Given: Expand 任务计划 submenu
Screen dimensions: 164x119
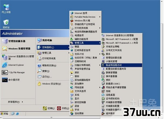Looking at the screenshot, I should [x=85, y=54].
